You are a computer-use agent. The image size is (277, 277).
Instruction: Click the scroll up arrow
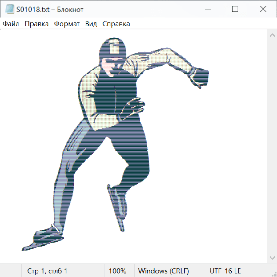(x=272, y=35)
